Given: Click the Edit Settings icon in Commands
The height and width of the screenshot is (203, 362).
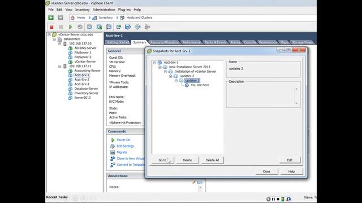Looking at the screenshot, I should tap(113, 146).
